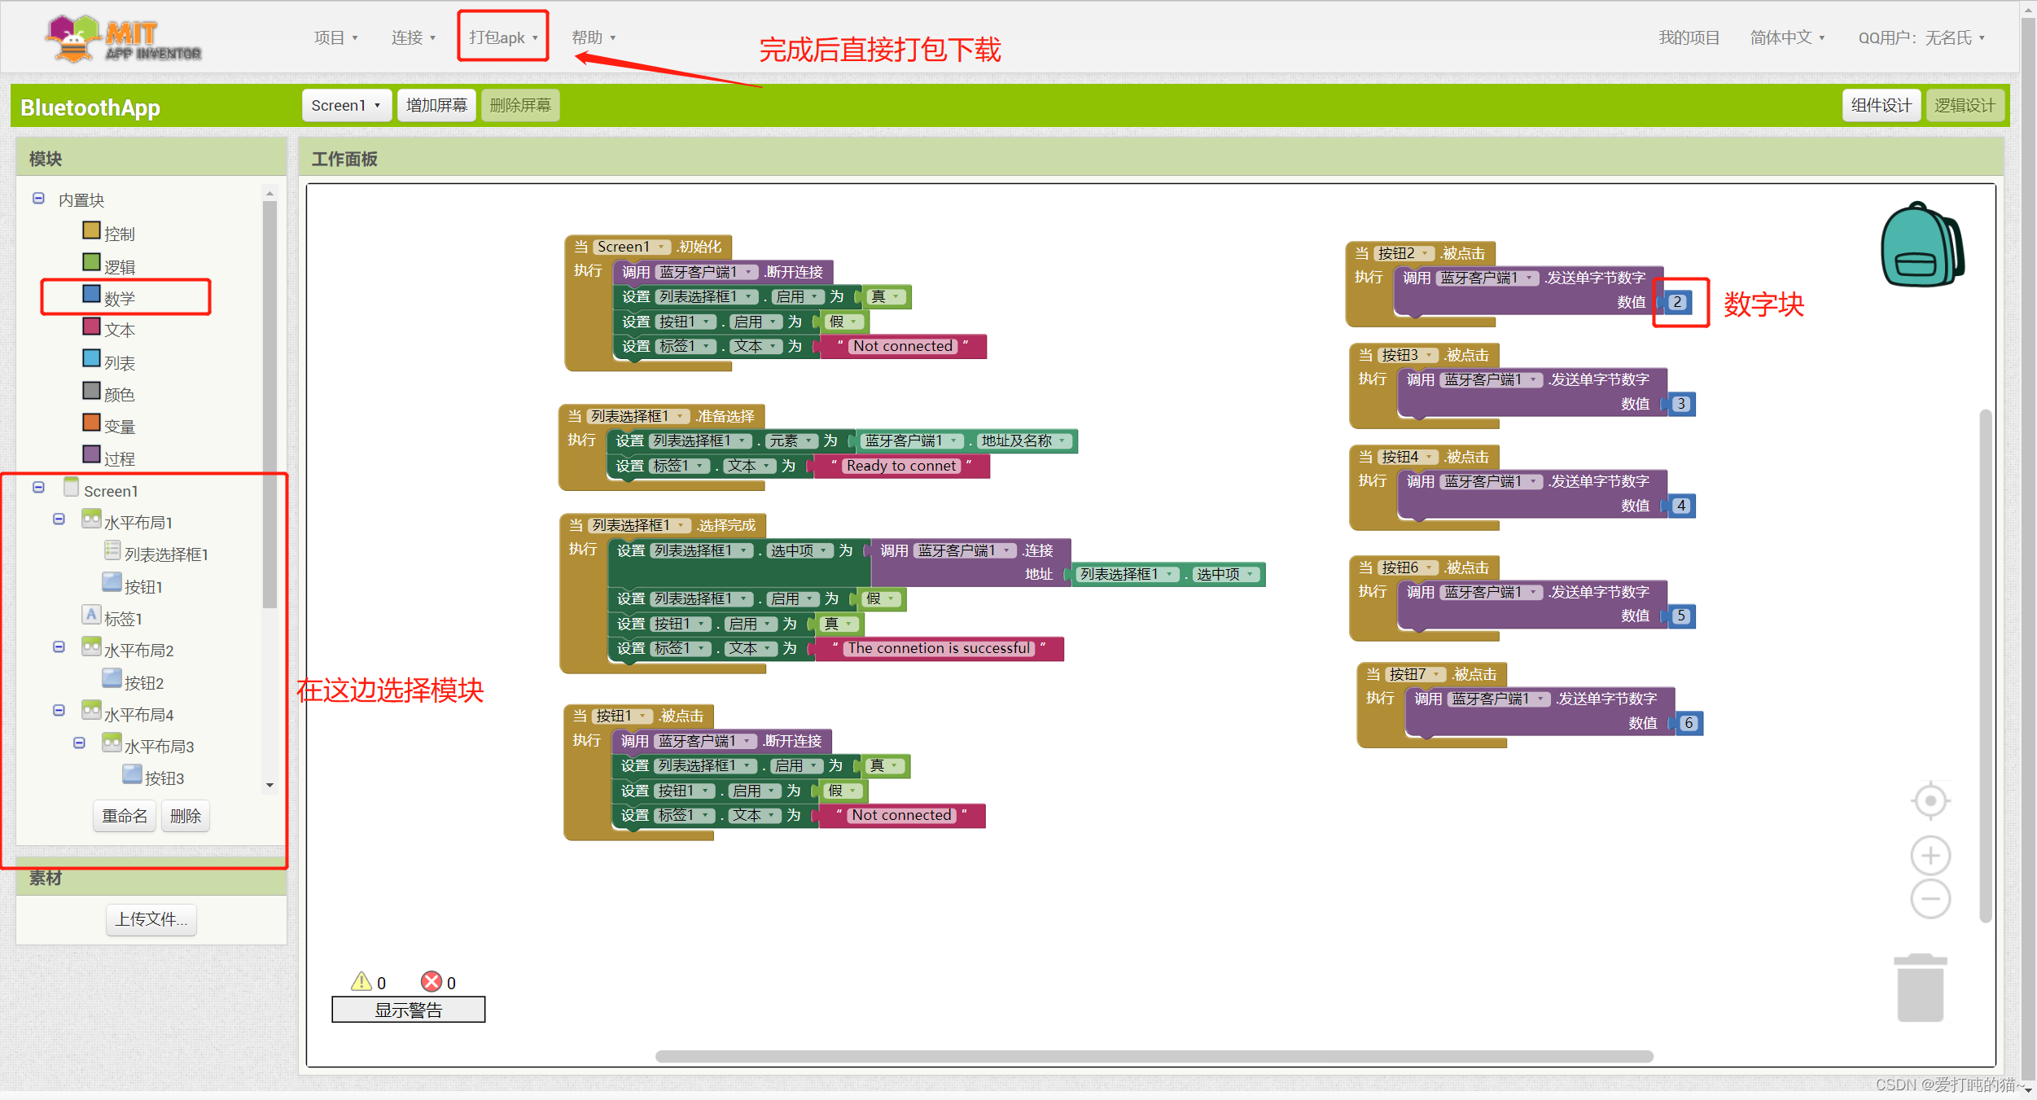The width and height of the screenshot is (2037, 1100).
Task: Switch to 组件设计 view
Action: coord(1880,105)
